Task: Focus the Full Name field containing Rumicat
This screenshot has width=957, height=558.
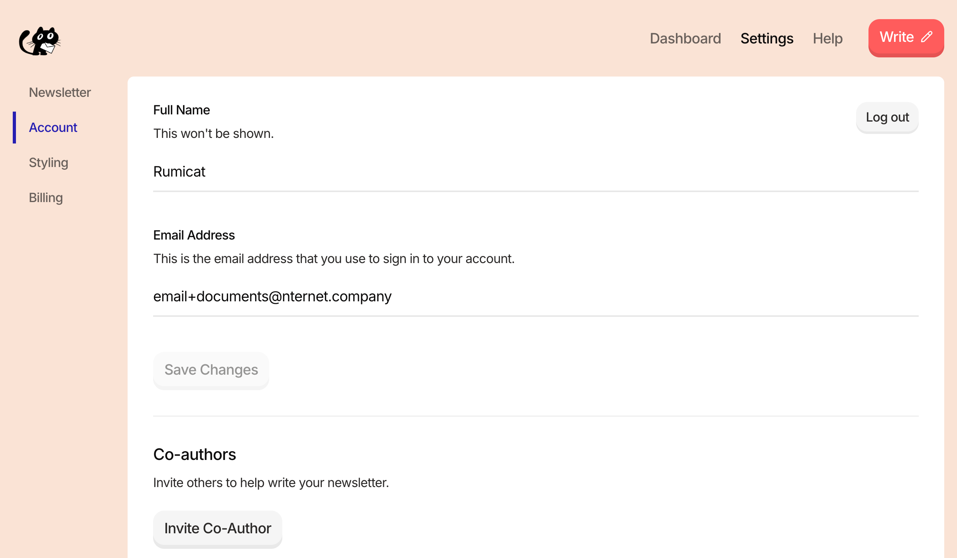Action: pos(535,172)
